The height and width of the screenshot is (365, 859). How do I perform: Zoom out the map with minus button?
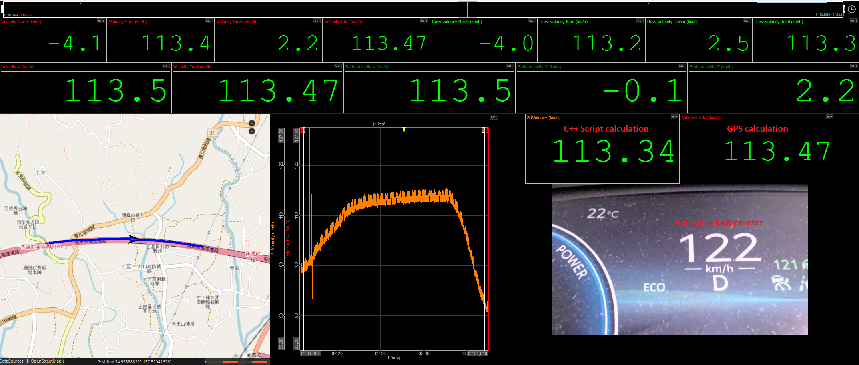tap(252, 131)
